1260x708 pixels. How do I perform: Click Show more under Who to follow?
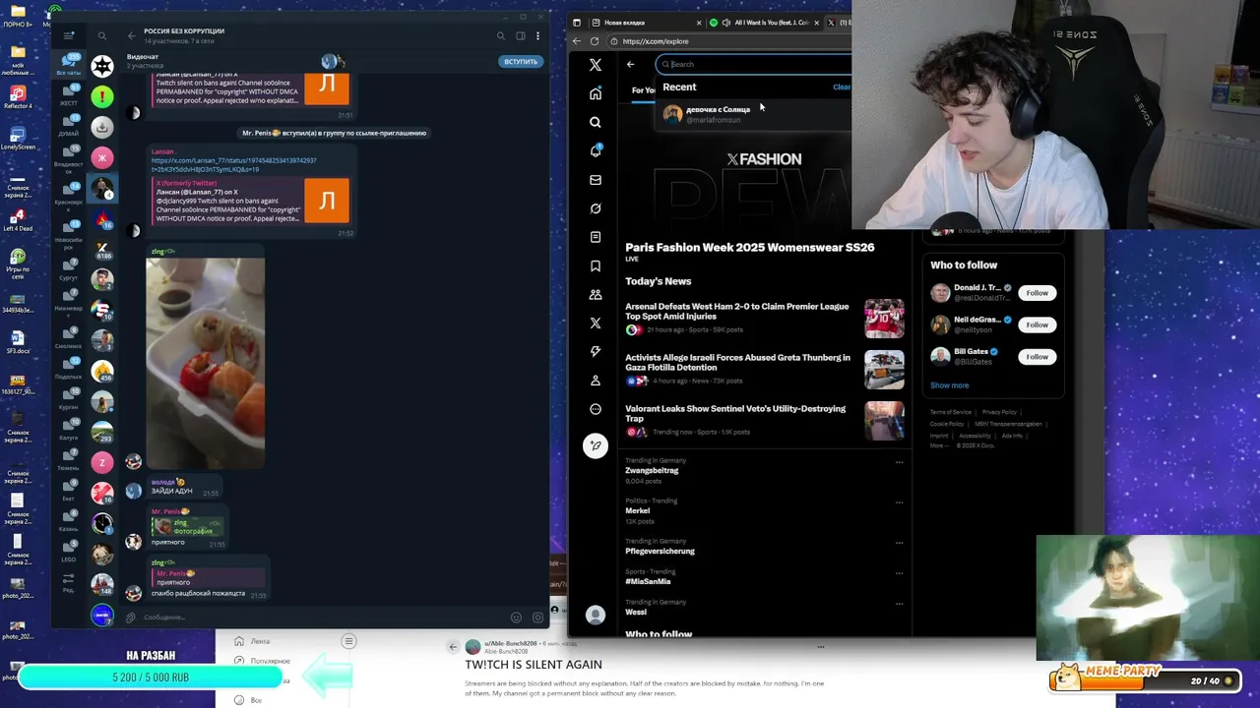point(949,385)
